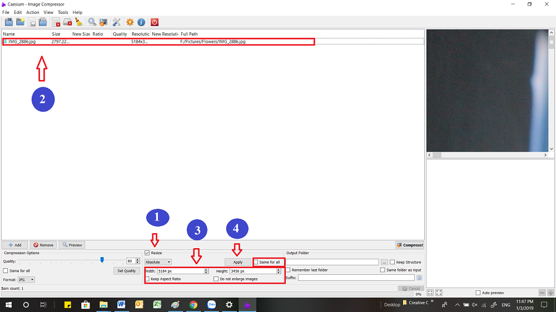Uncheck the Resize checkbox

tap(147, 253)
